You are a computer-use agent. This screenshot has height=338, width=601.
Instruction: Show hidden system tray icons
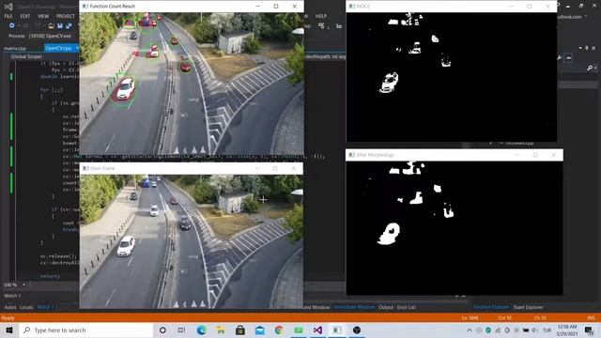tap(470, 330)
